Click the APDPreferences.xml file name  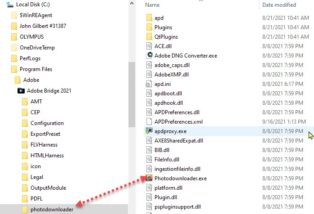[178, 122]
